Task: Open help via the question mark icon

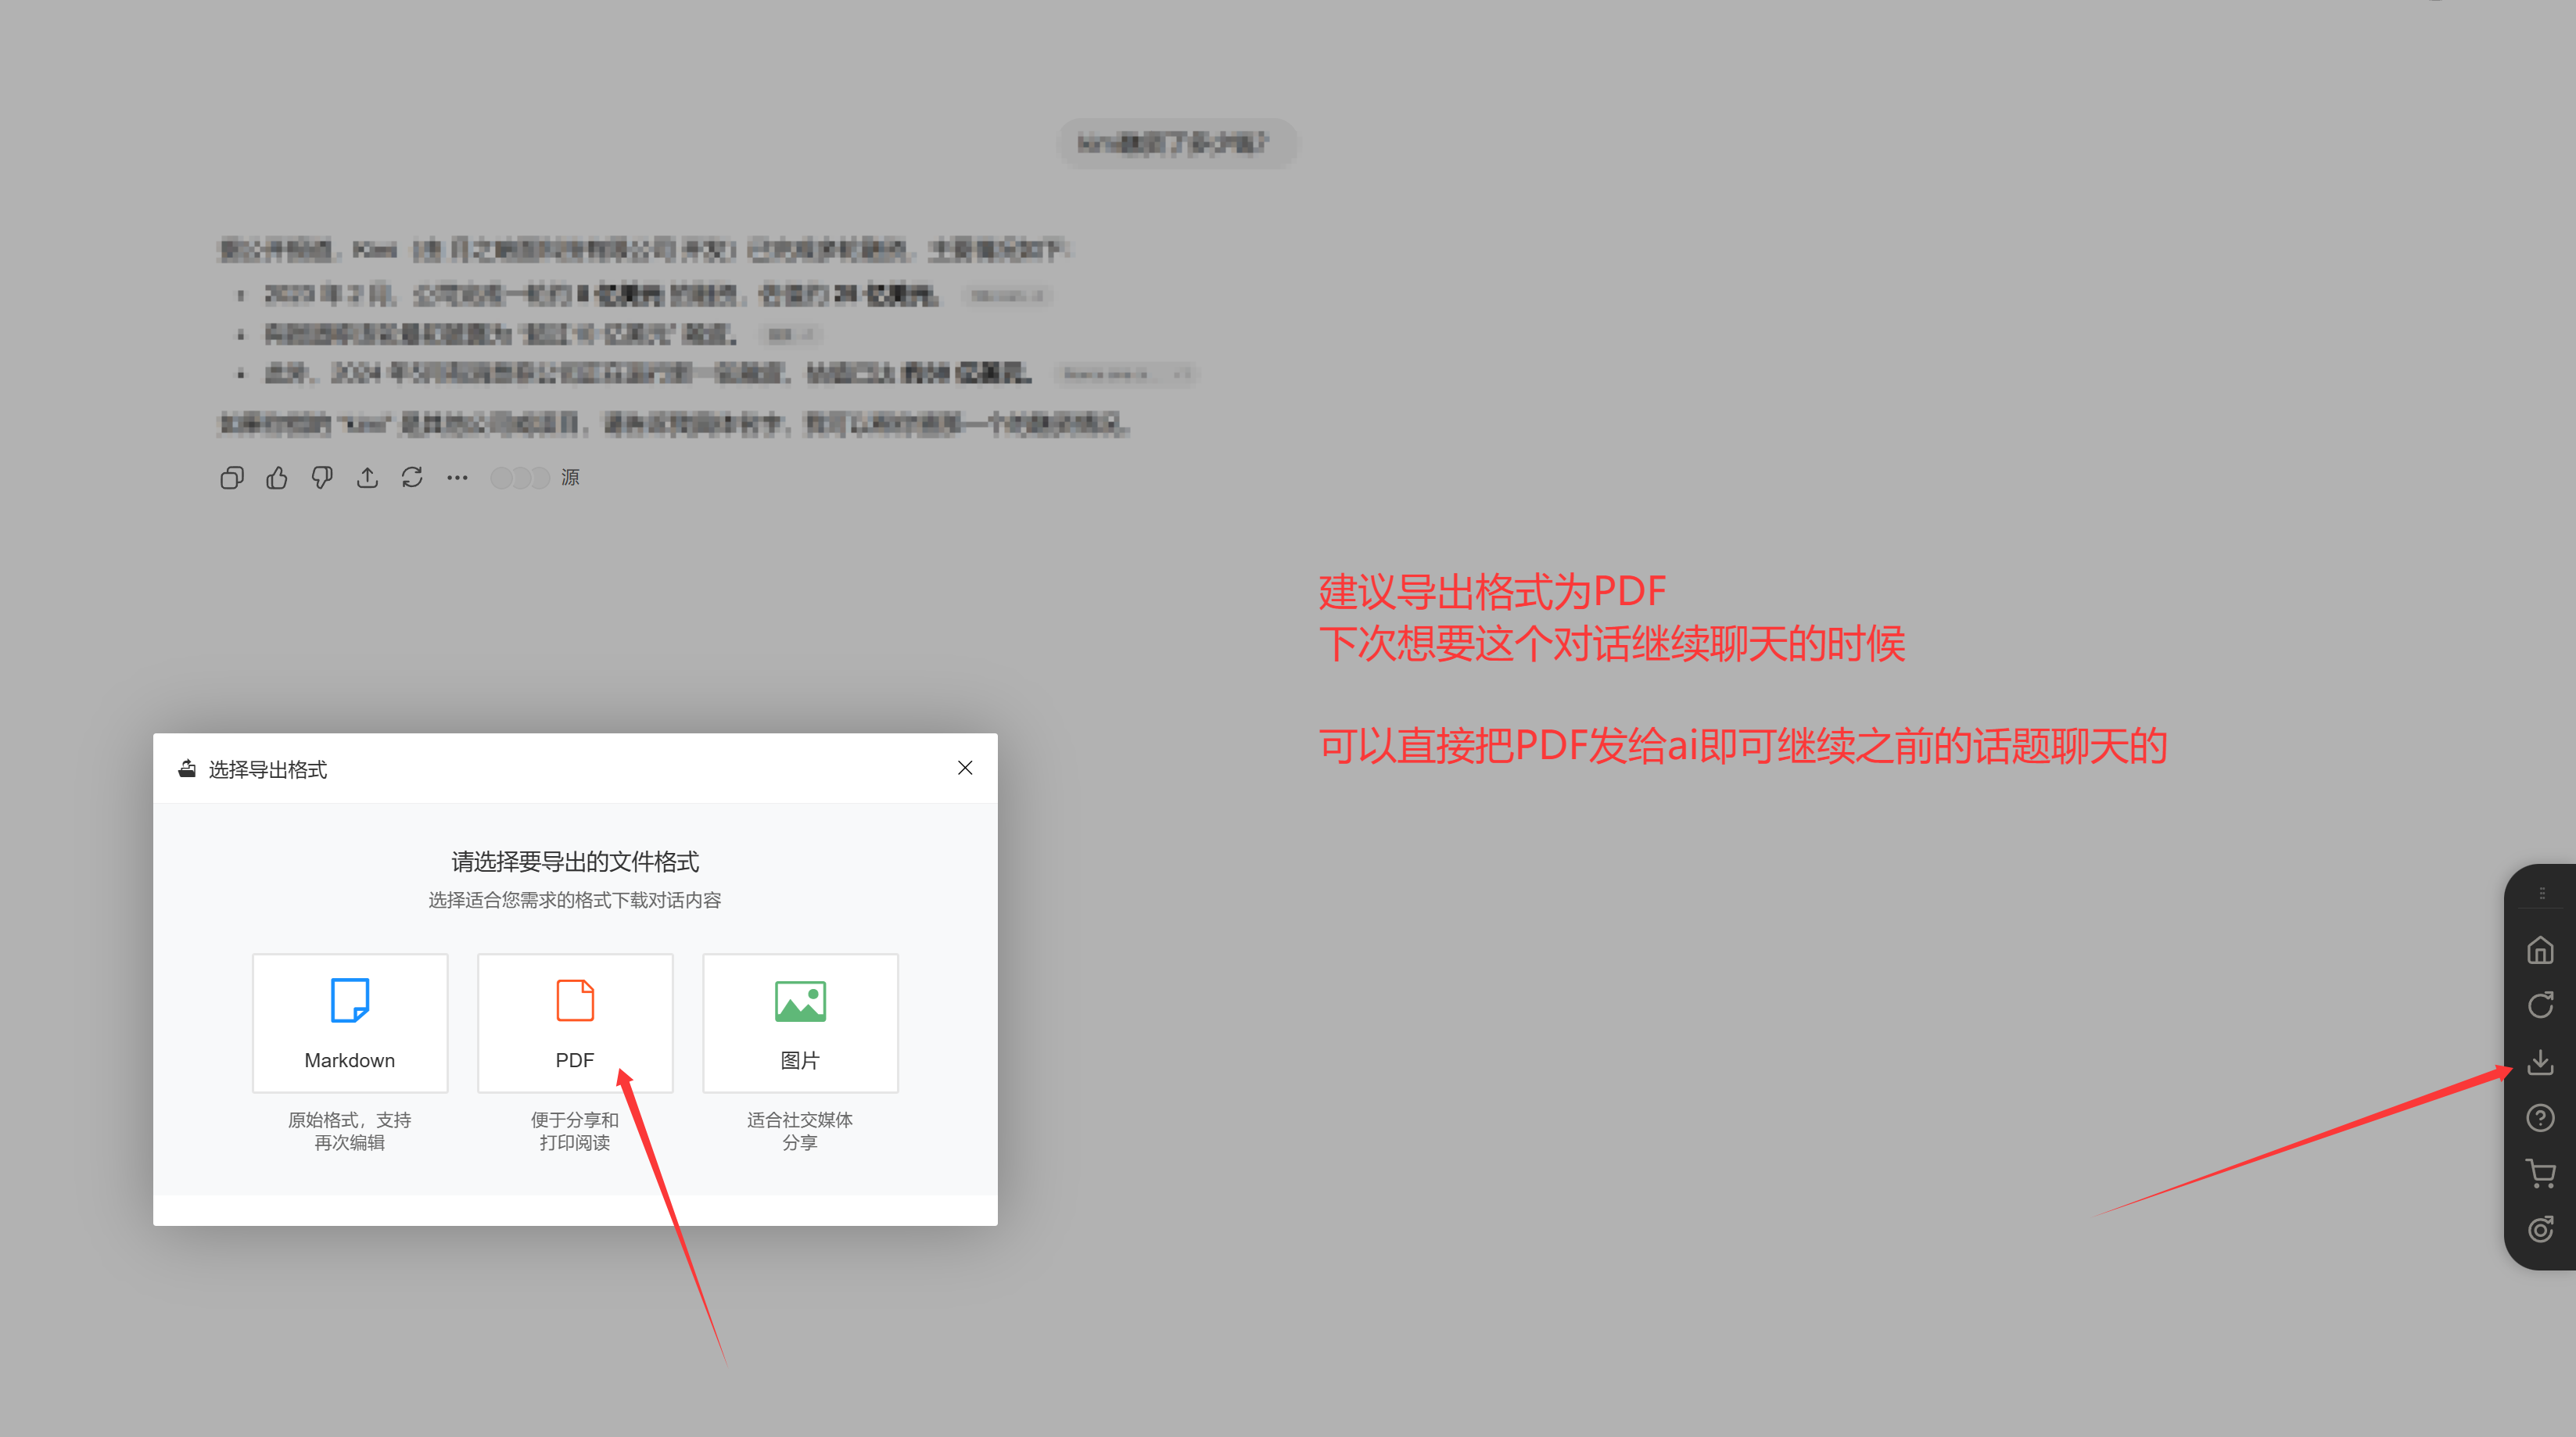Action: point(2540,1118)
